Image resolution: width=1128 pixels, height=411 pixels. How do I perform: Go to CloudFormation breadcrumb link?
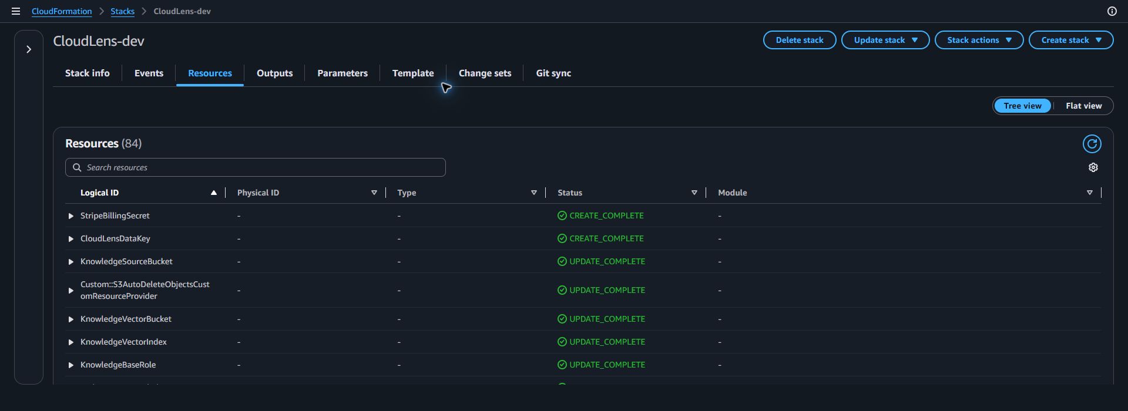[x=62, y=11]
